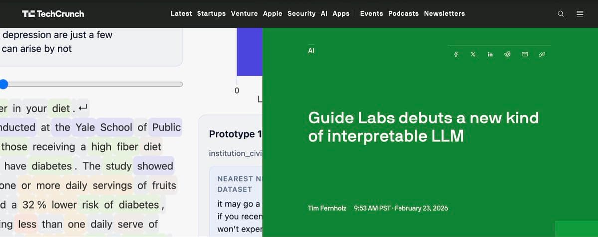This screenshot has width=598, height=237.
Task: Copy article link with chain icon
Action: tap(542, 54)
